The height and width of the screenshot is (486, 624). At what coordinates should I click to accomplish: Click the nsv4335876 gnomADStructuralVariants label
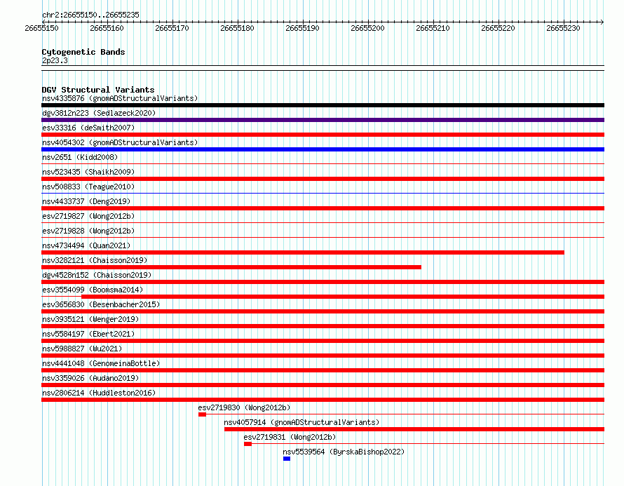(x=120, y=98)
